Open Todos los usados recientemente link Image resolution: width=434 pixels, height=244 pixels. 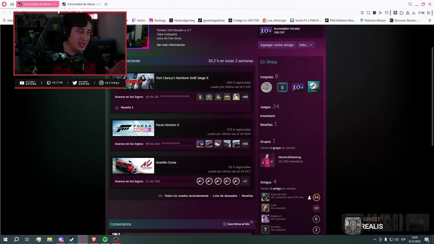click(x=186, y=196)
